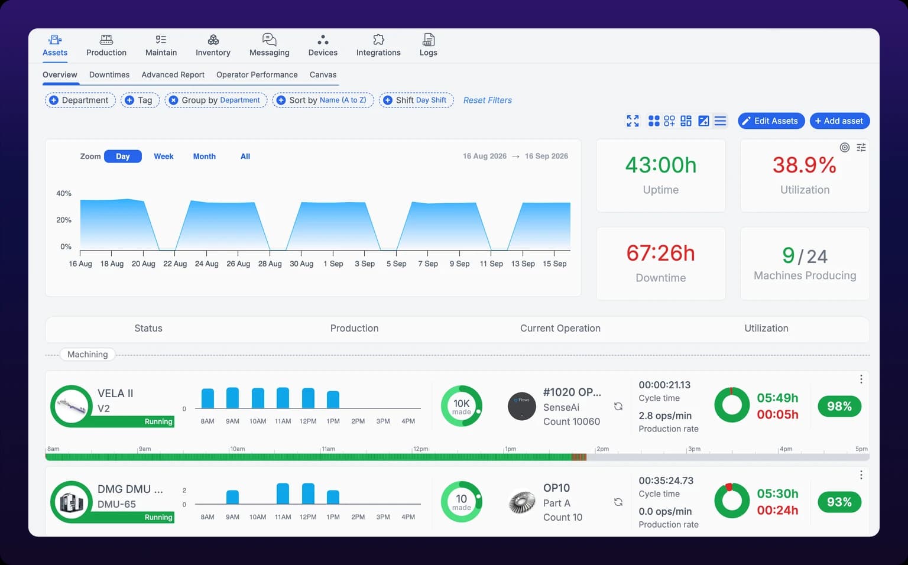The width and height of the screenshot is (908, 565).
Task: Open the sliders settings on Utilization card
Action: (861, 147)
